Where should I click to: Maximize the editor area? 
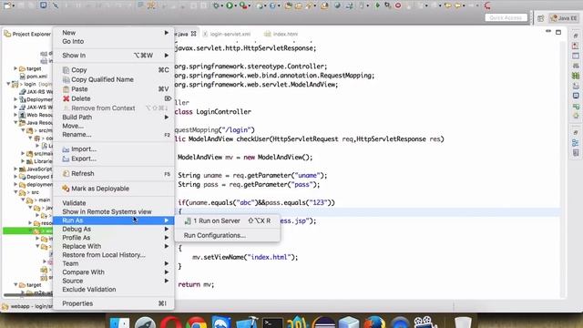pos(558,33)
